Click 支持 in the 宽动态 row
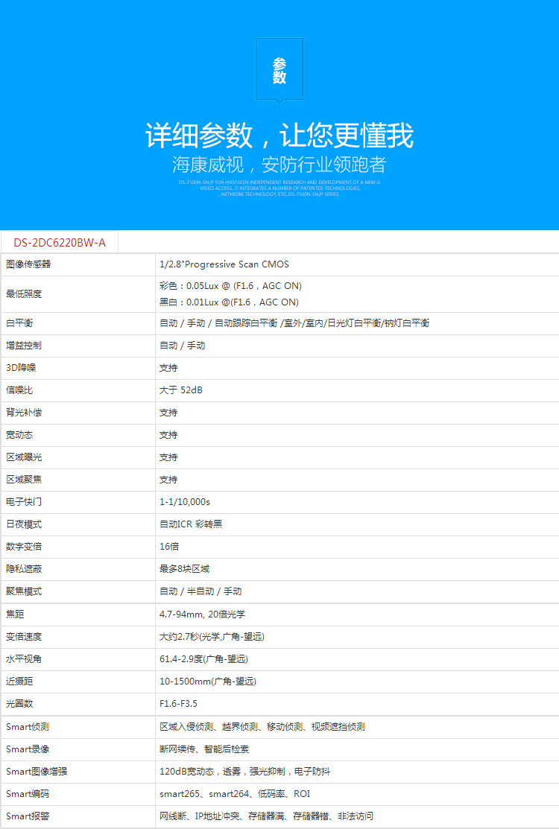The height and width of the screenshot is (829, 559). [168, 435]
